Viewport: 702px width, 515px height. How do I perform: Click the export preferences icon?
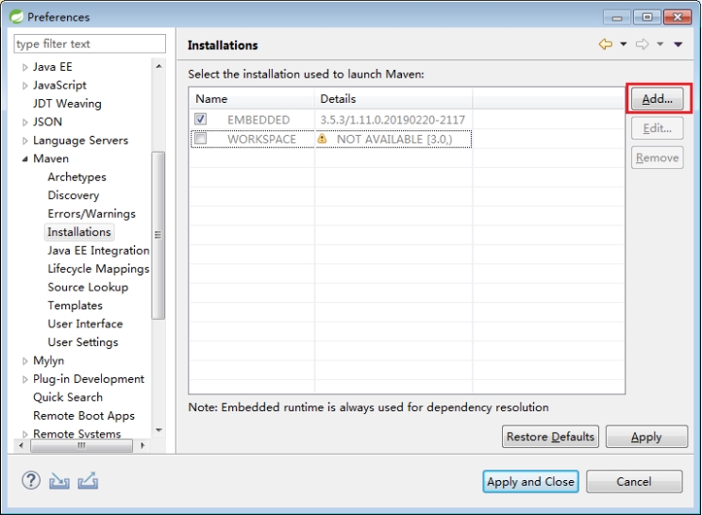[88, 480]
